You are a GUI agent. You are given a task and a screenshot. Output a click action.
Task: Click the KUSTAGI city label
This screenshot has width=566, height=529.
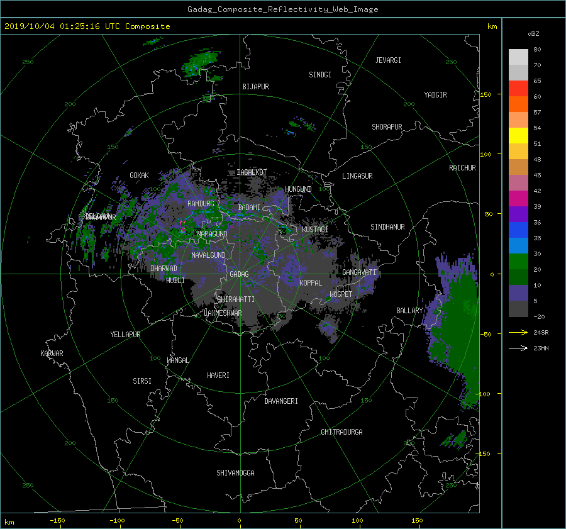(315, 230)
